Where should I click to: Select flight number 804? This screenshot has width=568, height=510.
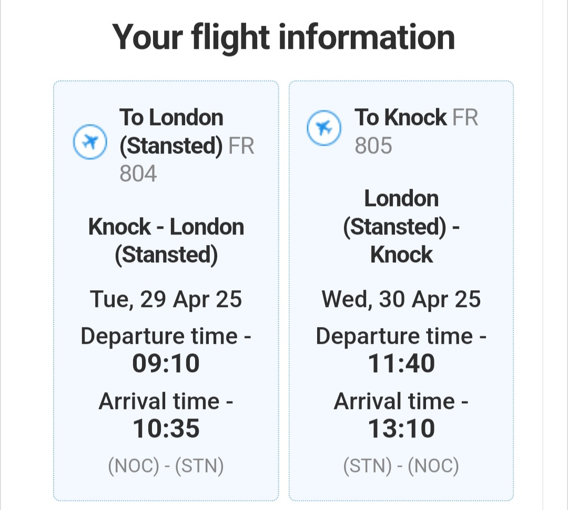click(138, 174)
